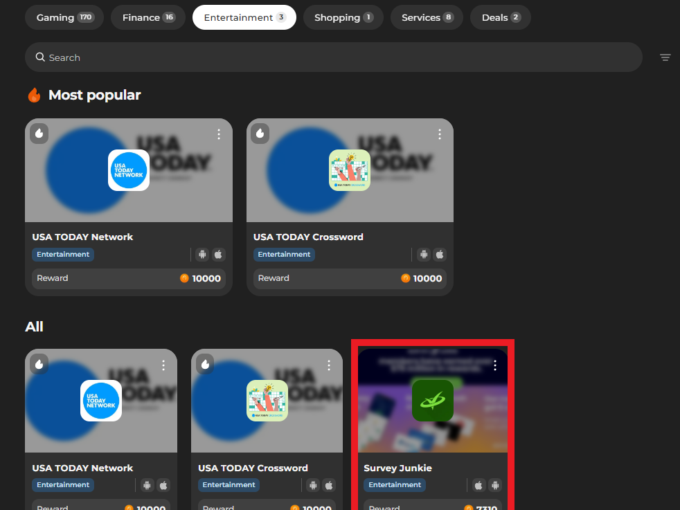Click Entertainment tag on USA TODAY Network in All
680x510 pixels.
63,485
